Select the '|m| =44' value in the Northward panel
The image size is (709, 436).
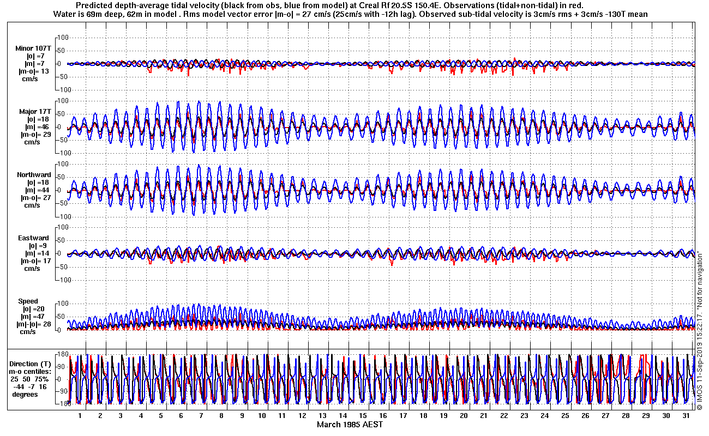tap(38, 190)
